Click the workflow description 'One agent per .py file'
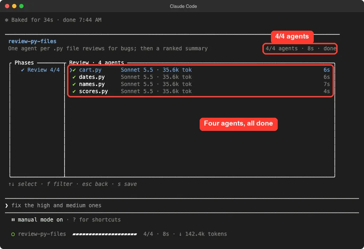The height and width of the screenshot is (249, 364). [x=108, y=49]
